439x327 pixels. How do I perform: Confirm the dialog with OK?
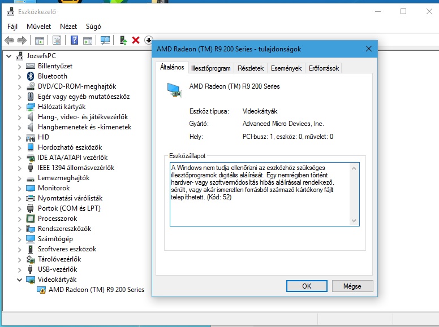click(x=307, y=286)
